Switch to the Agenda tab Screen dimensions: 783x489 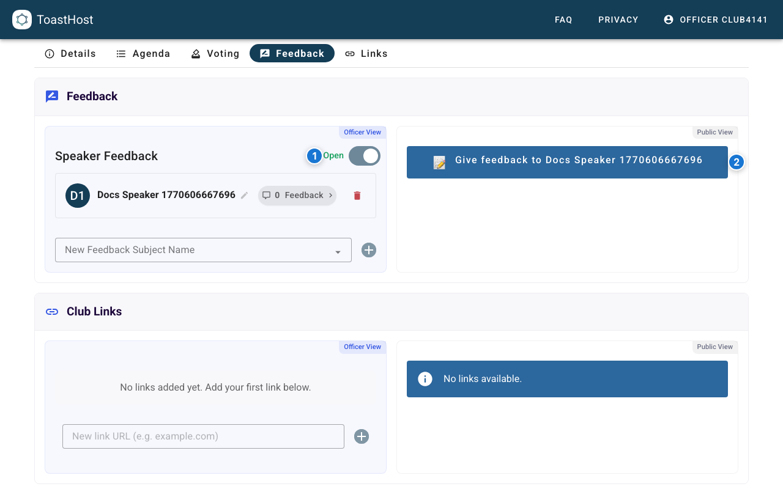(143, 54)
